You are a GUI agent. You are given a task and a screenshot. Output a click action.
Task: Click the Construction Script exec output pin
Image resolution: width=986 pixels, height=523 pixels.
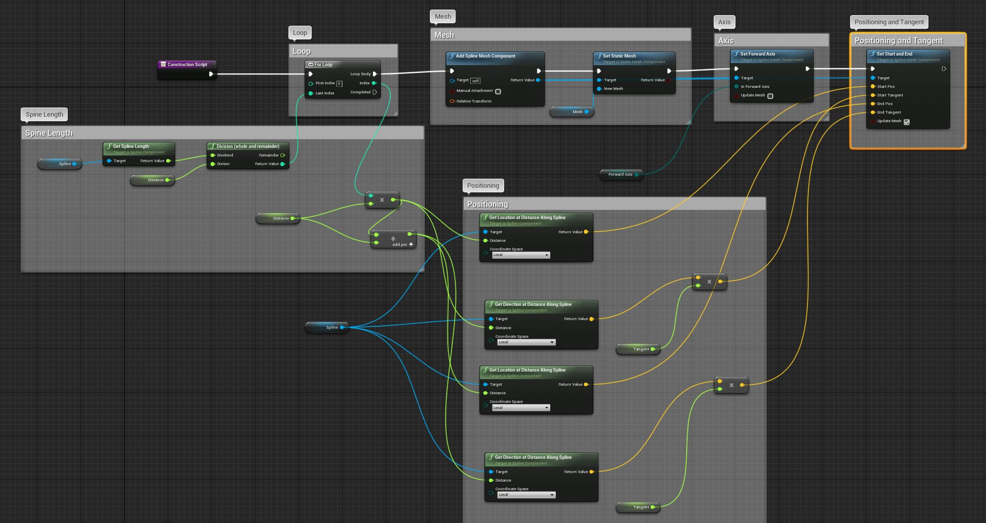pyautogui.click(x=211, y=74)
